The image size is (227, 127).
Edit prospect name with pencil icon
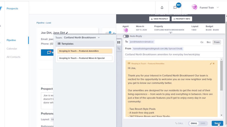pyautogui.click(x=67, y=33)
